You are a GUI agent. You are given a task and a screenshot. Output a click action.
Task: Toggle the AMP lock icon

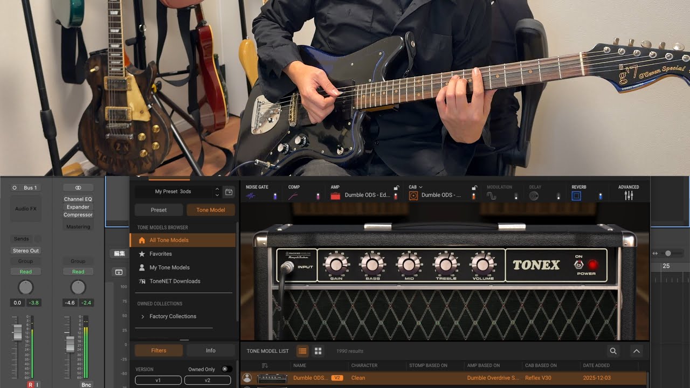[x=396, y=188]
